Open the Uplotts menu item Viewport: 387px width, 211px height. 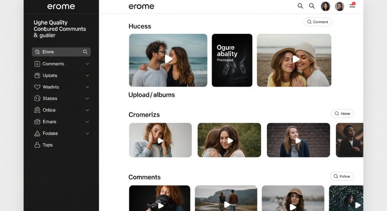(x=61, y=76)
